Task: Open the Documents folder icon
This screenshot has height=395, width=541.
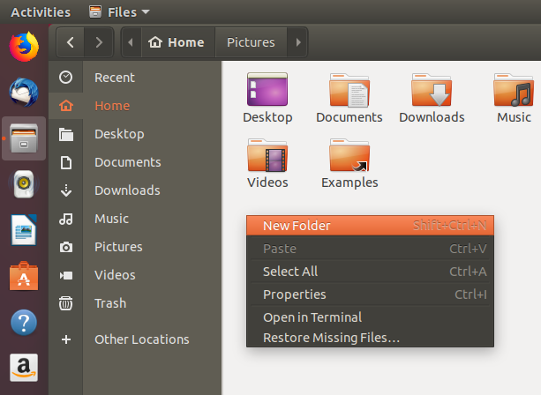Action: (349, 91)
